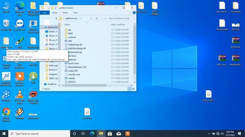Click the Explorer help question-mark icon

[x=134, y=13]
